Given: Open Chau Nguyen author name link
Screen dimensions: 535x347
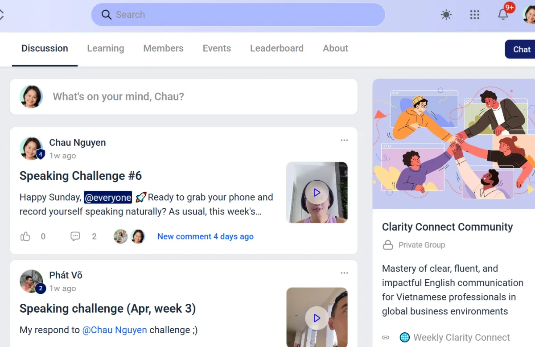Looking at the screenshot, I should point(78,143).
